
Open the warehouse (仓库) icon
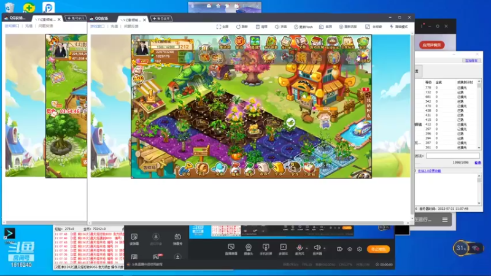(295, 169)
